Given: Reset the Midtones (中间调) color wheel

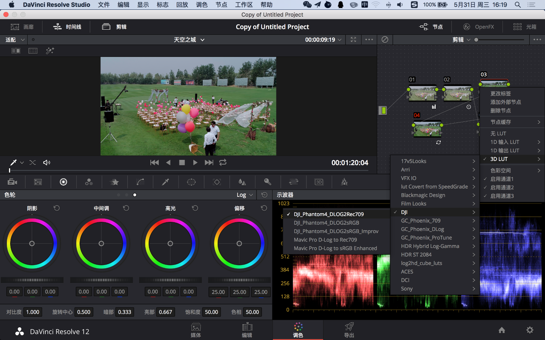Looking at the screenshot, I should pos(126,208).
